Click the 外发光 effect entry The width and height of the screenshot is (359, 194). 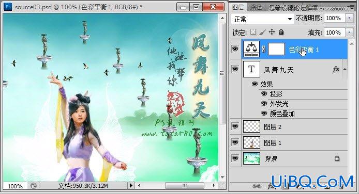click(279, 104)
